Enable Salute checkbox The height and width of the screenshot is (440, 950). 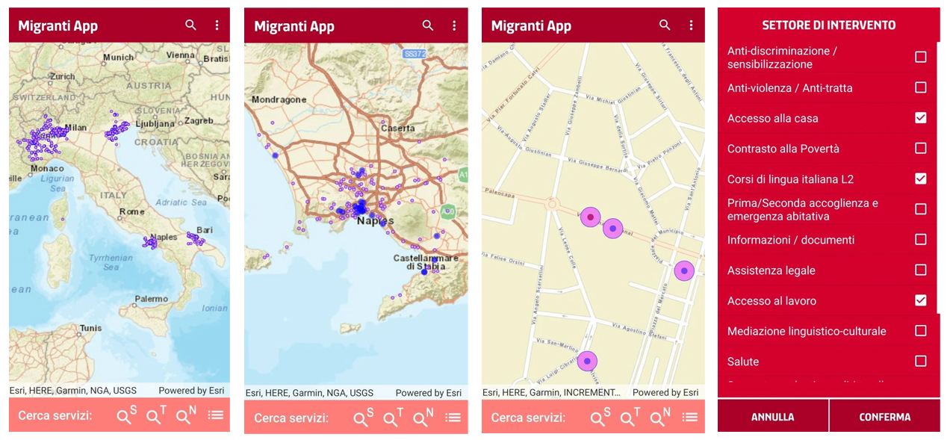921,361
